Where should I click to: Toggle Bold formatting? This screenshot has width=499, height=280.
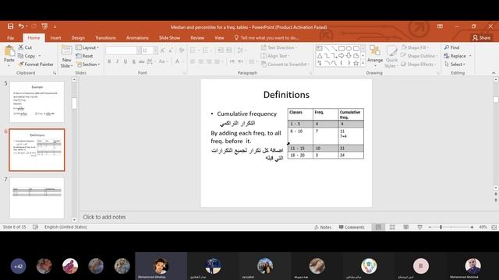tap(109, 61)
